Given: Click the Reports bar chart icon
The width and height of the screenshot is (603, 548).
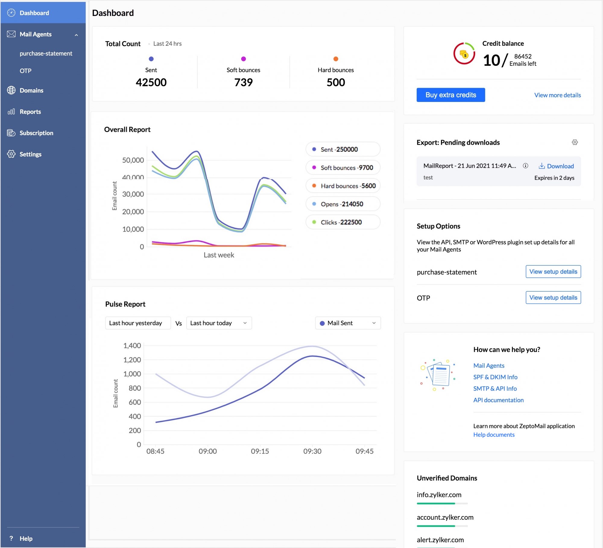Looking at the screenshot, I should (x=11, y=112).
